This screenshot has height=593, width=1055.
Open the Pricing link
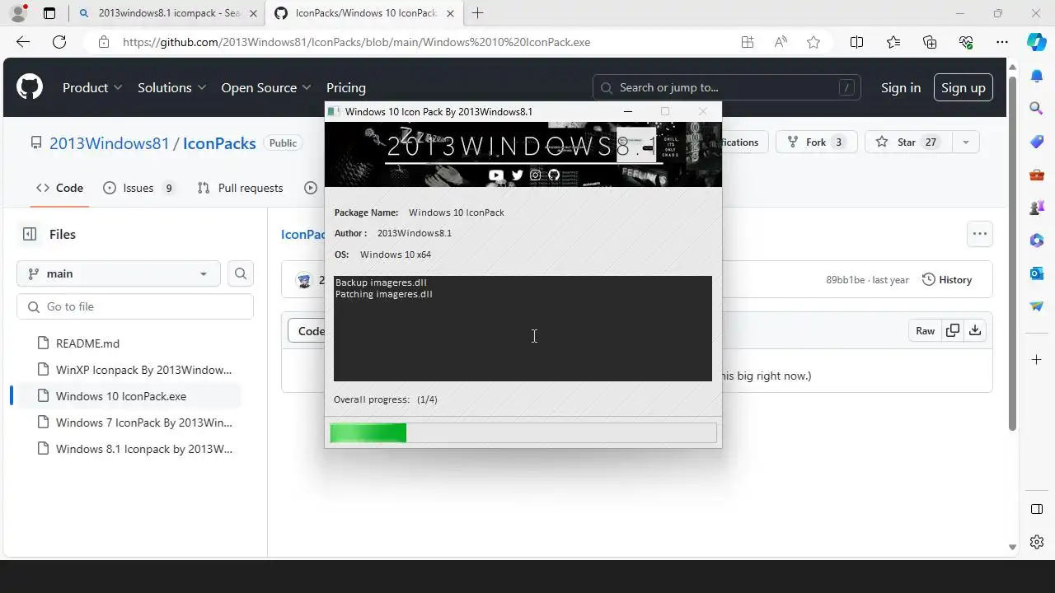(346, 87)
